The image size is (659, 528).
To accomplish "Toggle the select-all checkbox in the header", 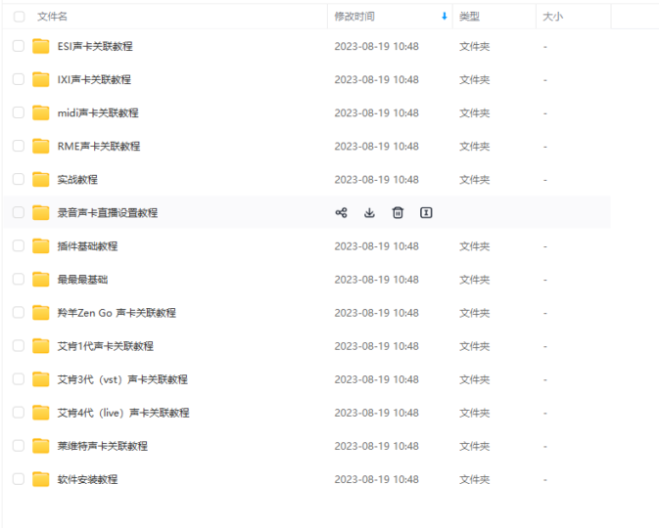I will tap(19, 17).
